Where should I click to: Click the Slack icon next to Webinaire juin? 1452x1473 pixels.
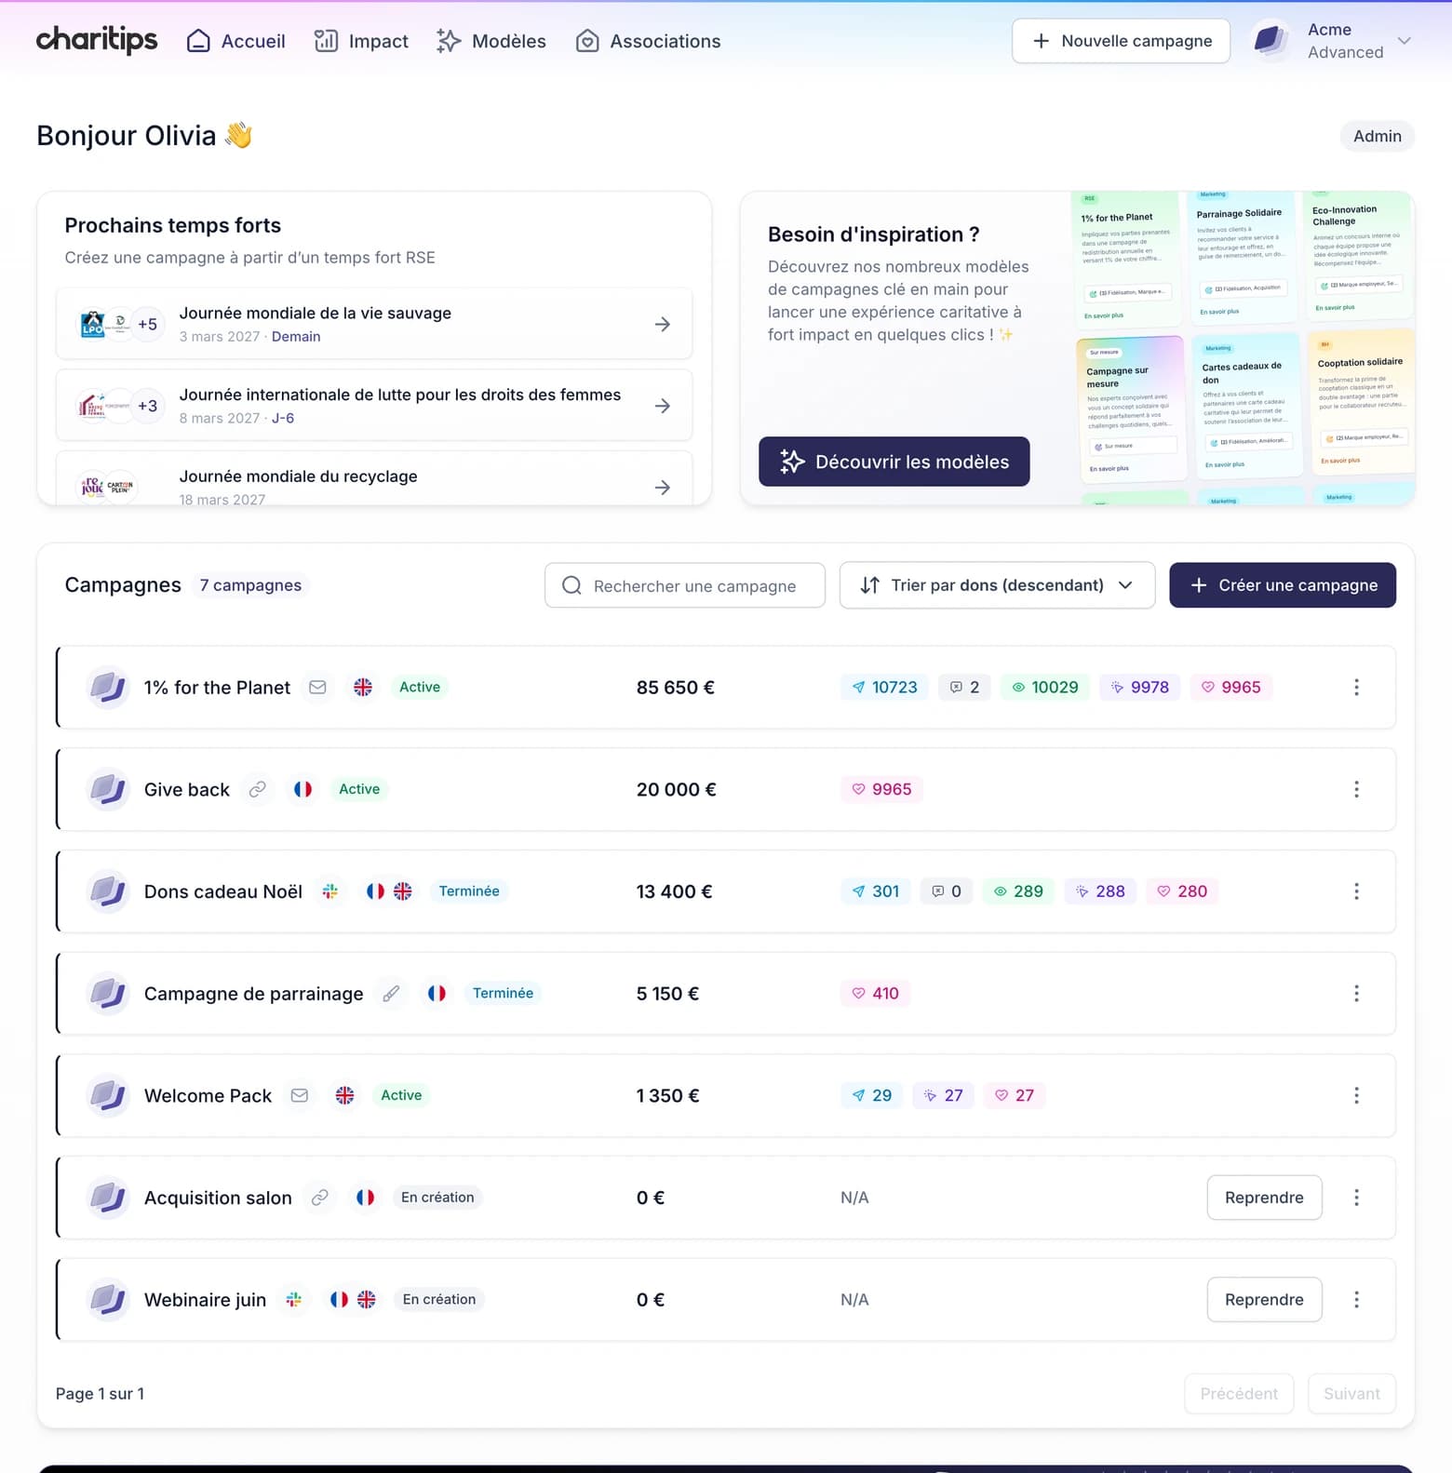tap(293, 1299)
